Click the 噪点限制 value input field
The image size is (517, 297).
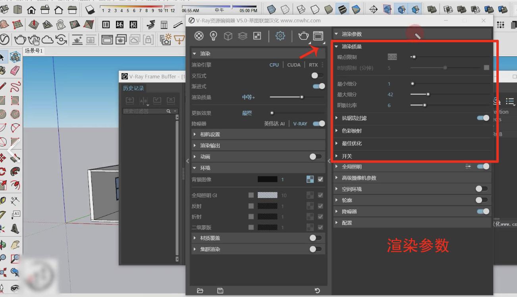392,57
